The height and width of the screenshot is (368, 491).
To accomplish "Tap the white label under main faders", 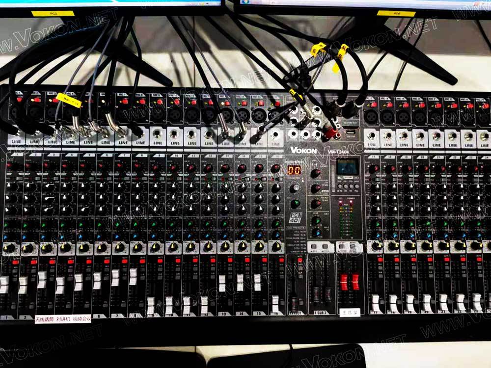I will pos(350,312).
